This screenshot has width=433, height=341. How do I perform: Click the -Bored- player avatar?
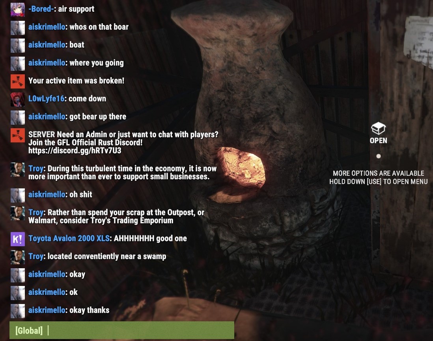18,10
